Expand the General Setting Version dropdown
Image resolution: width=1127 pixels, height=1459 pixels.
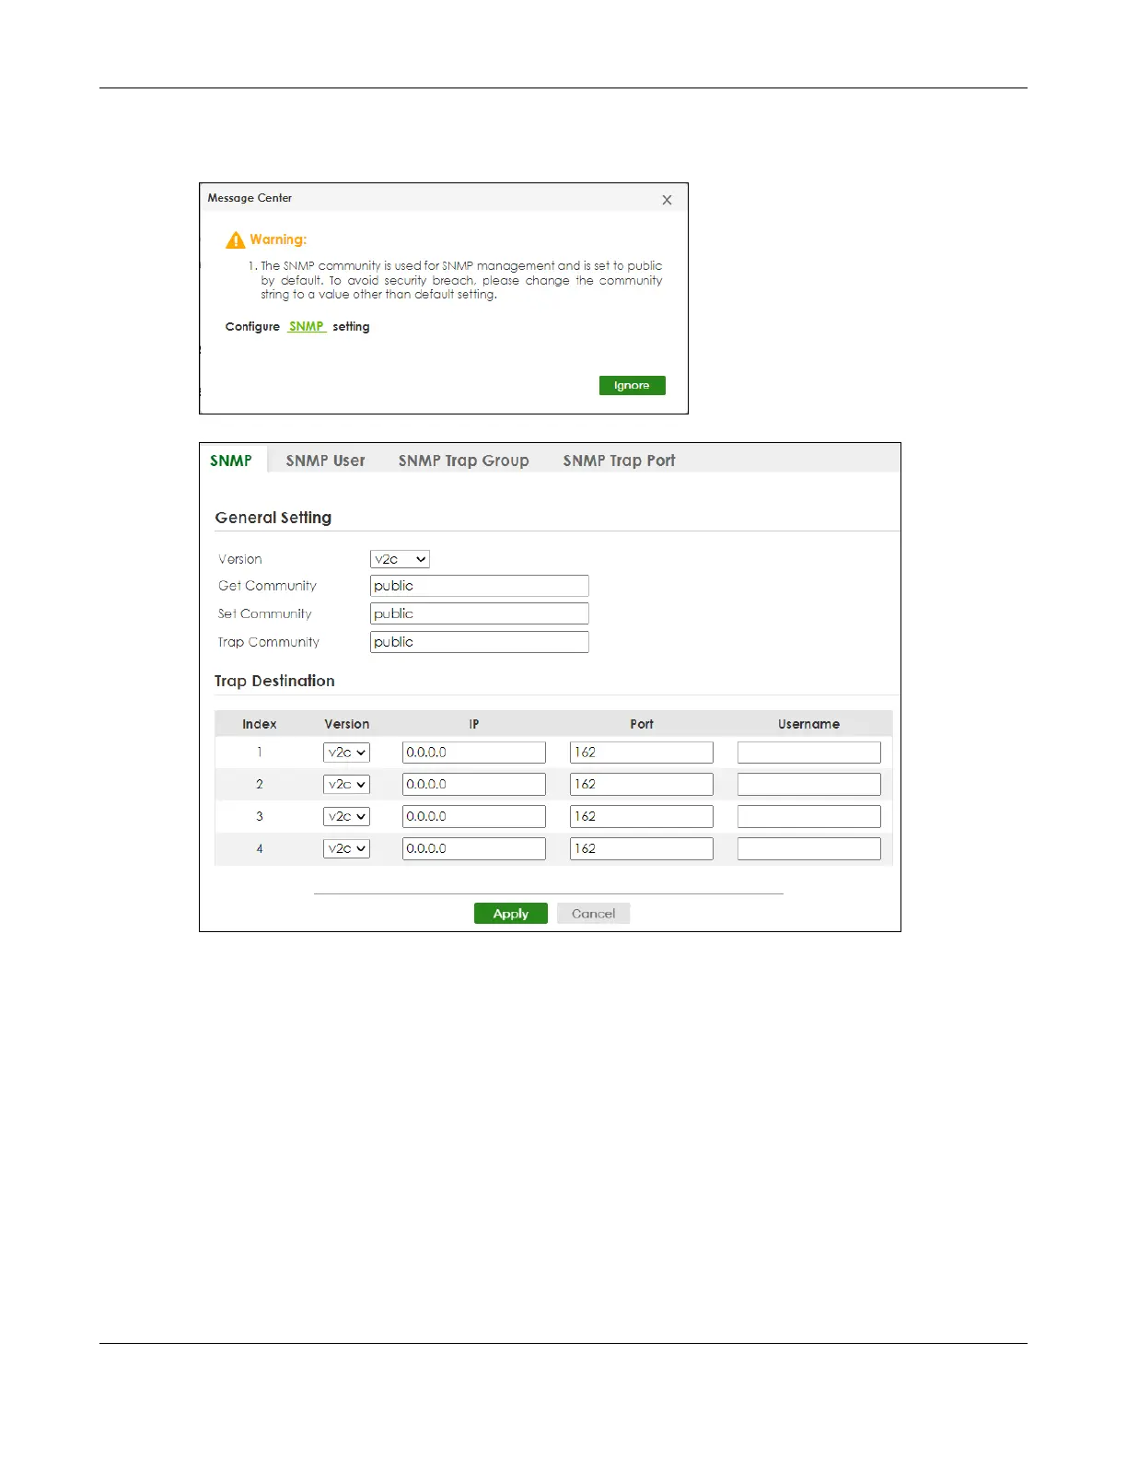[400, 559]
